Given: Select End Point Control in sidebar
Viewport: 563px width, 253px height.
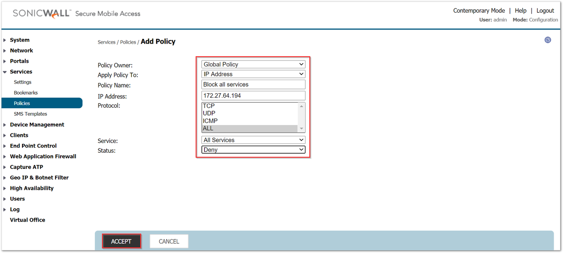Looking at the screenshot, I should [33, 146].
